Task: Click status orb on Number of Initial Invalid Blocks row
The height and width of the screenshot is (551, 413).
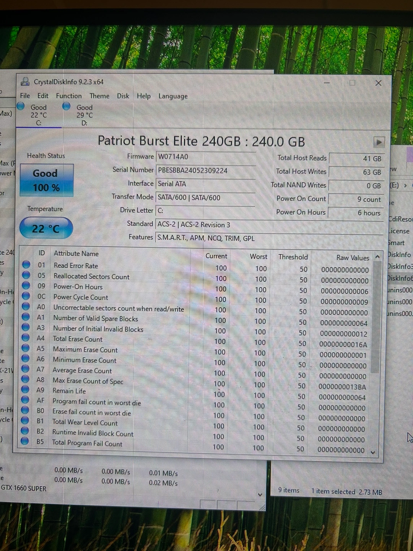Action: point(26,327)
